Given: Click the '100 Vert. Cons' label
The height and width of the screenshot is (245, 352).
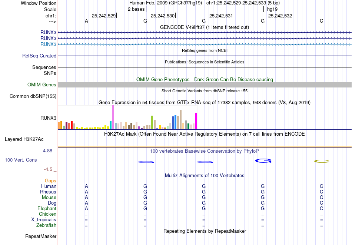Looking at the screenshot, I should click(x=21, y=160).
